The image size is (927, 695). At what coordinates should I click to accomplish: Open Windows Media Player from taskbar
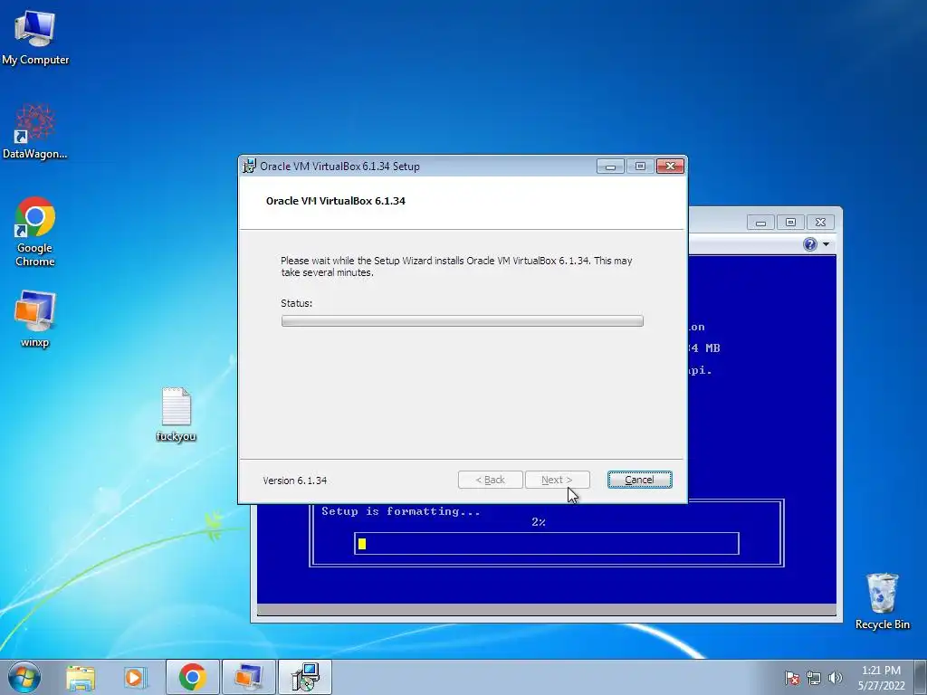(135, 677)
